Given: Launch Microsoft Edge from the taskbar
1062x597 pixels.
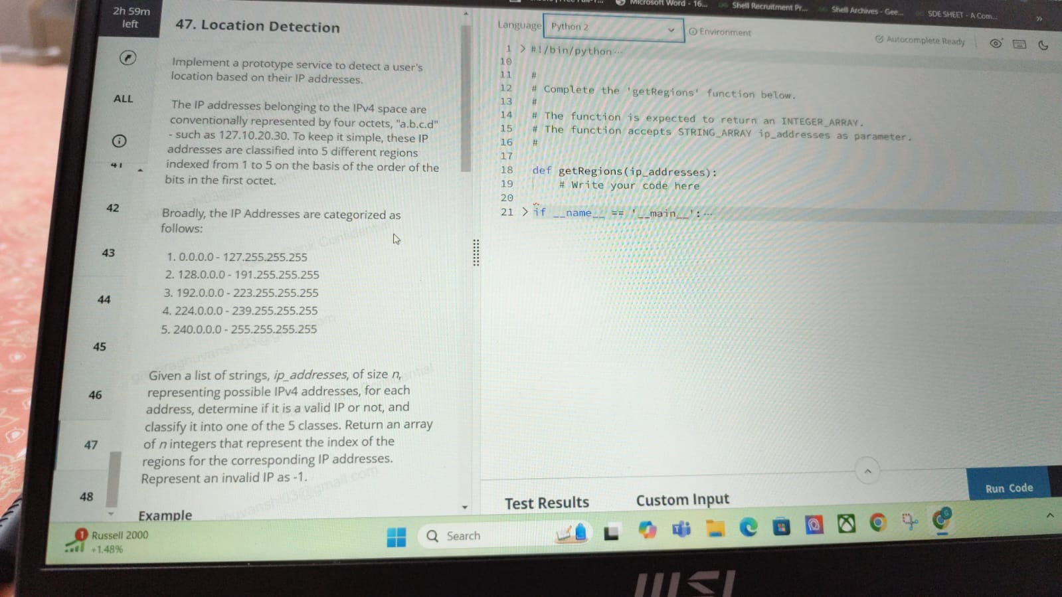Looking at the screenshot, I should (x=749, y=527).
